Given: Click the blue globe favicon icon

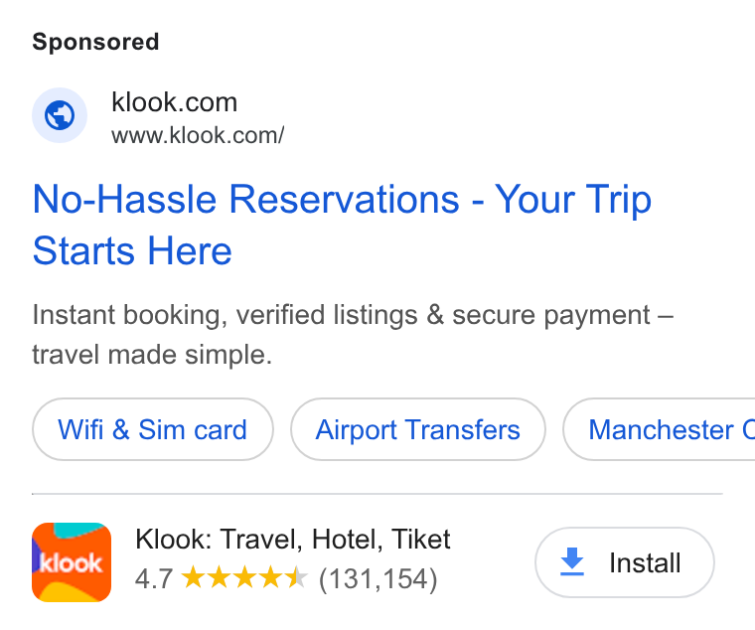Looking at the screenshot, I should click(x=60, y=115).
